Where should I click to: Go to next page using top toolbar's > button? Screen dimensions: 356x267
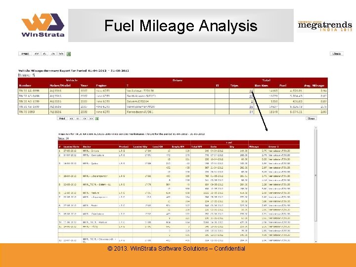53,54
